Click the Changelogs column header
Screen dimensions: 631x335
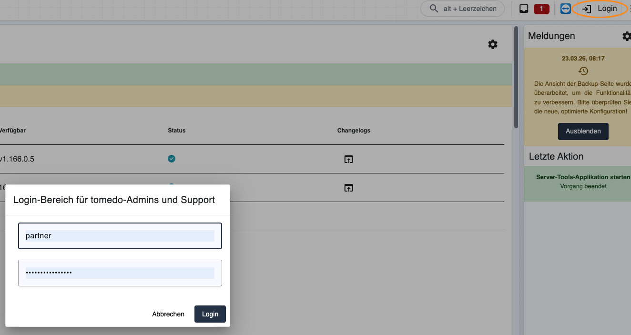click(x=354, y=131)
